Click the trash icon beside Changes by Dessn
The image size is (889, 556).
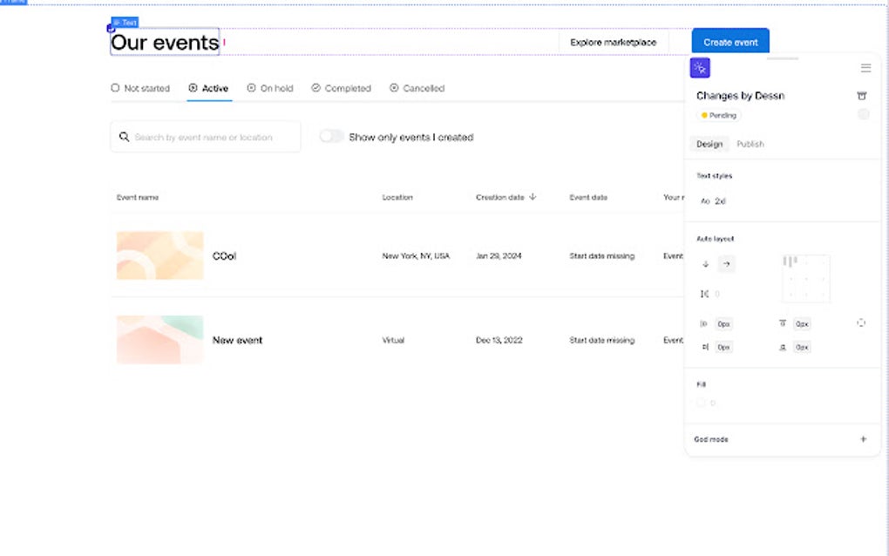862,96
